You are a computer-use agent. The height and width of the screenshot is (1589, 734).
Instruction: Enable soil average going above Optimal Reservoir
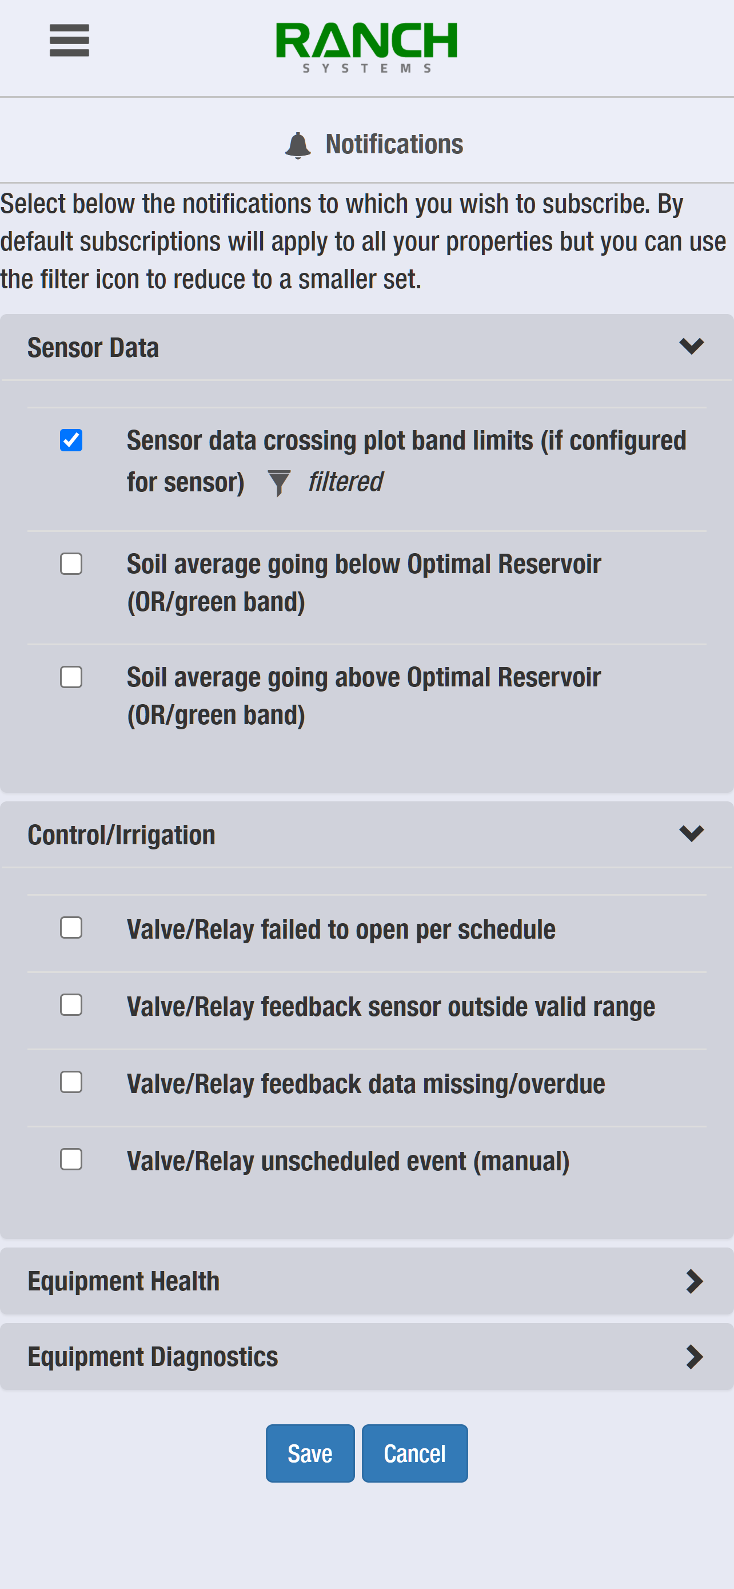click(x=71, y=677)
